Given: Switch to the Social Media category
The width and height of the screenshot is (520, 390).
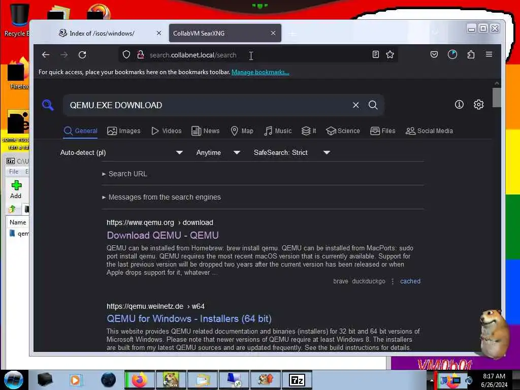Looking at the screenshot, I should (429, 131).
